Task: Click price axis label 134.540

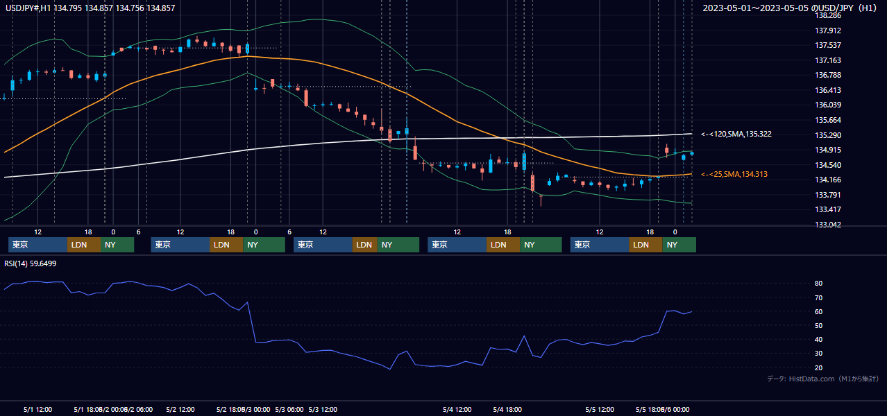Action: (x=828, y=165)
